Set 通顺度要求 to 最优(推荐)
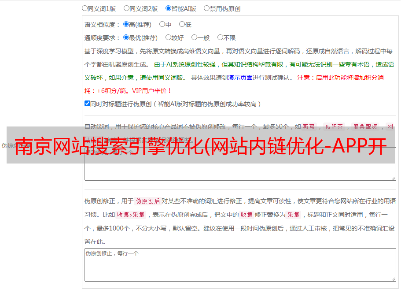The height and width of the screenshot is (290, 401). [x=126, y=37]
